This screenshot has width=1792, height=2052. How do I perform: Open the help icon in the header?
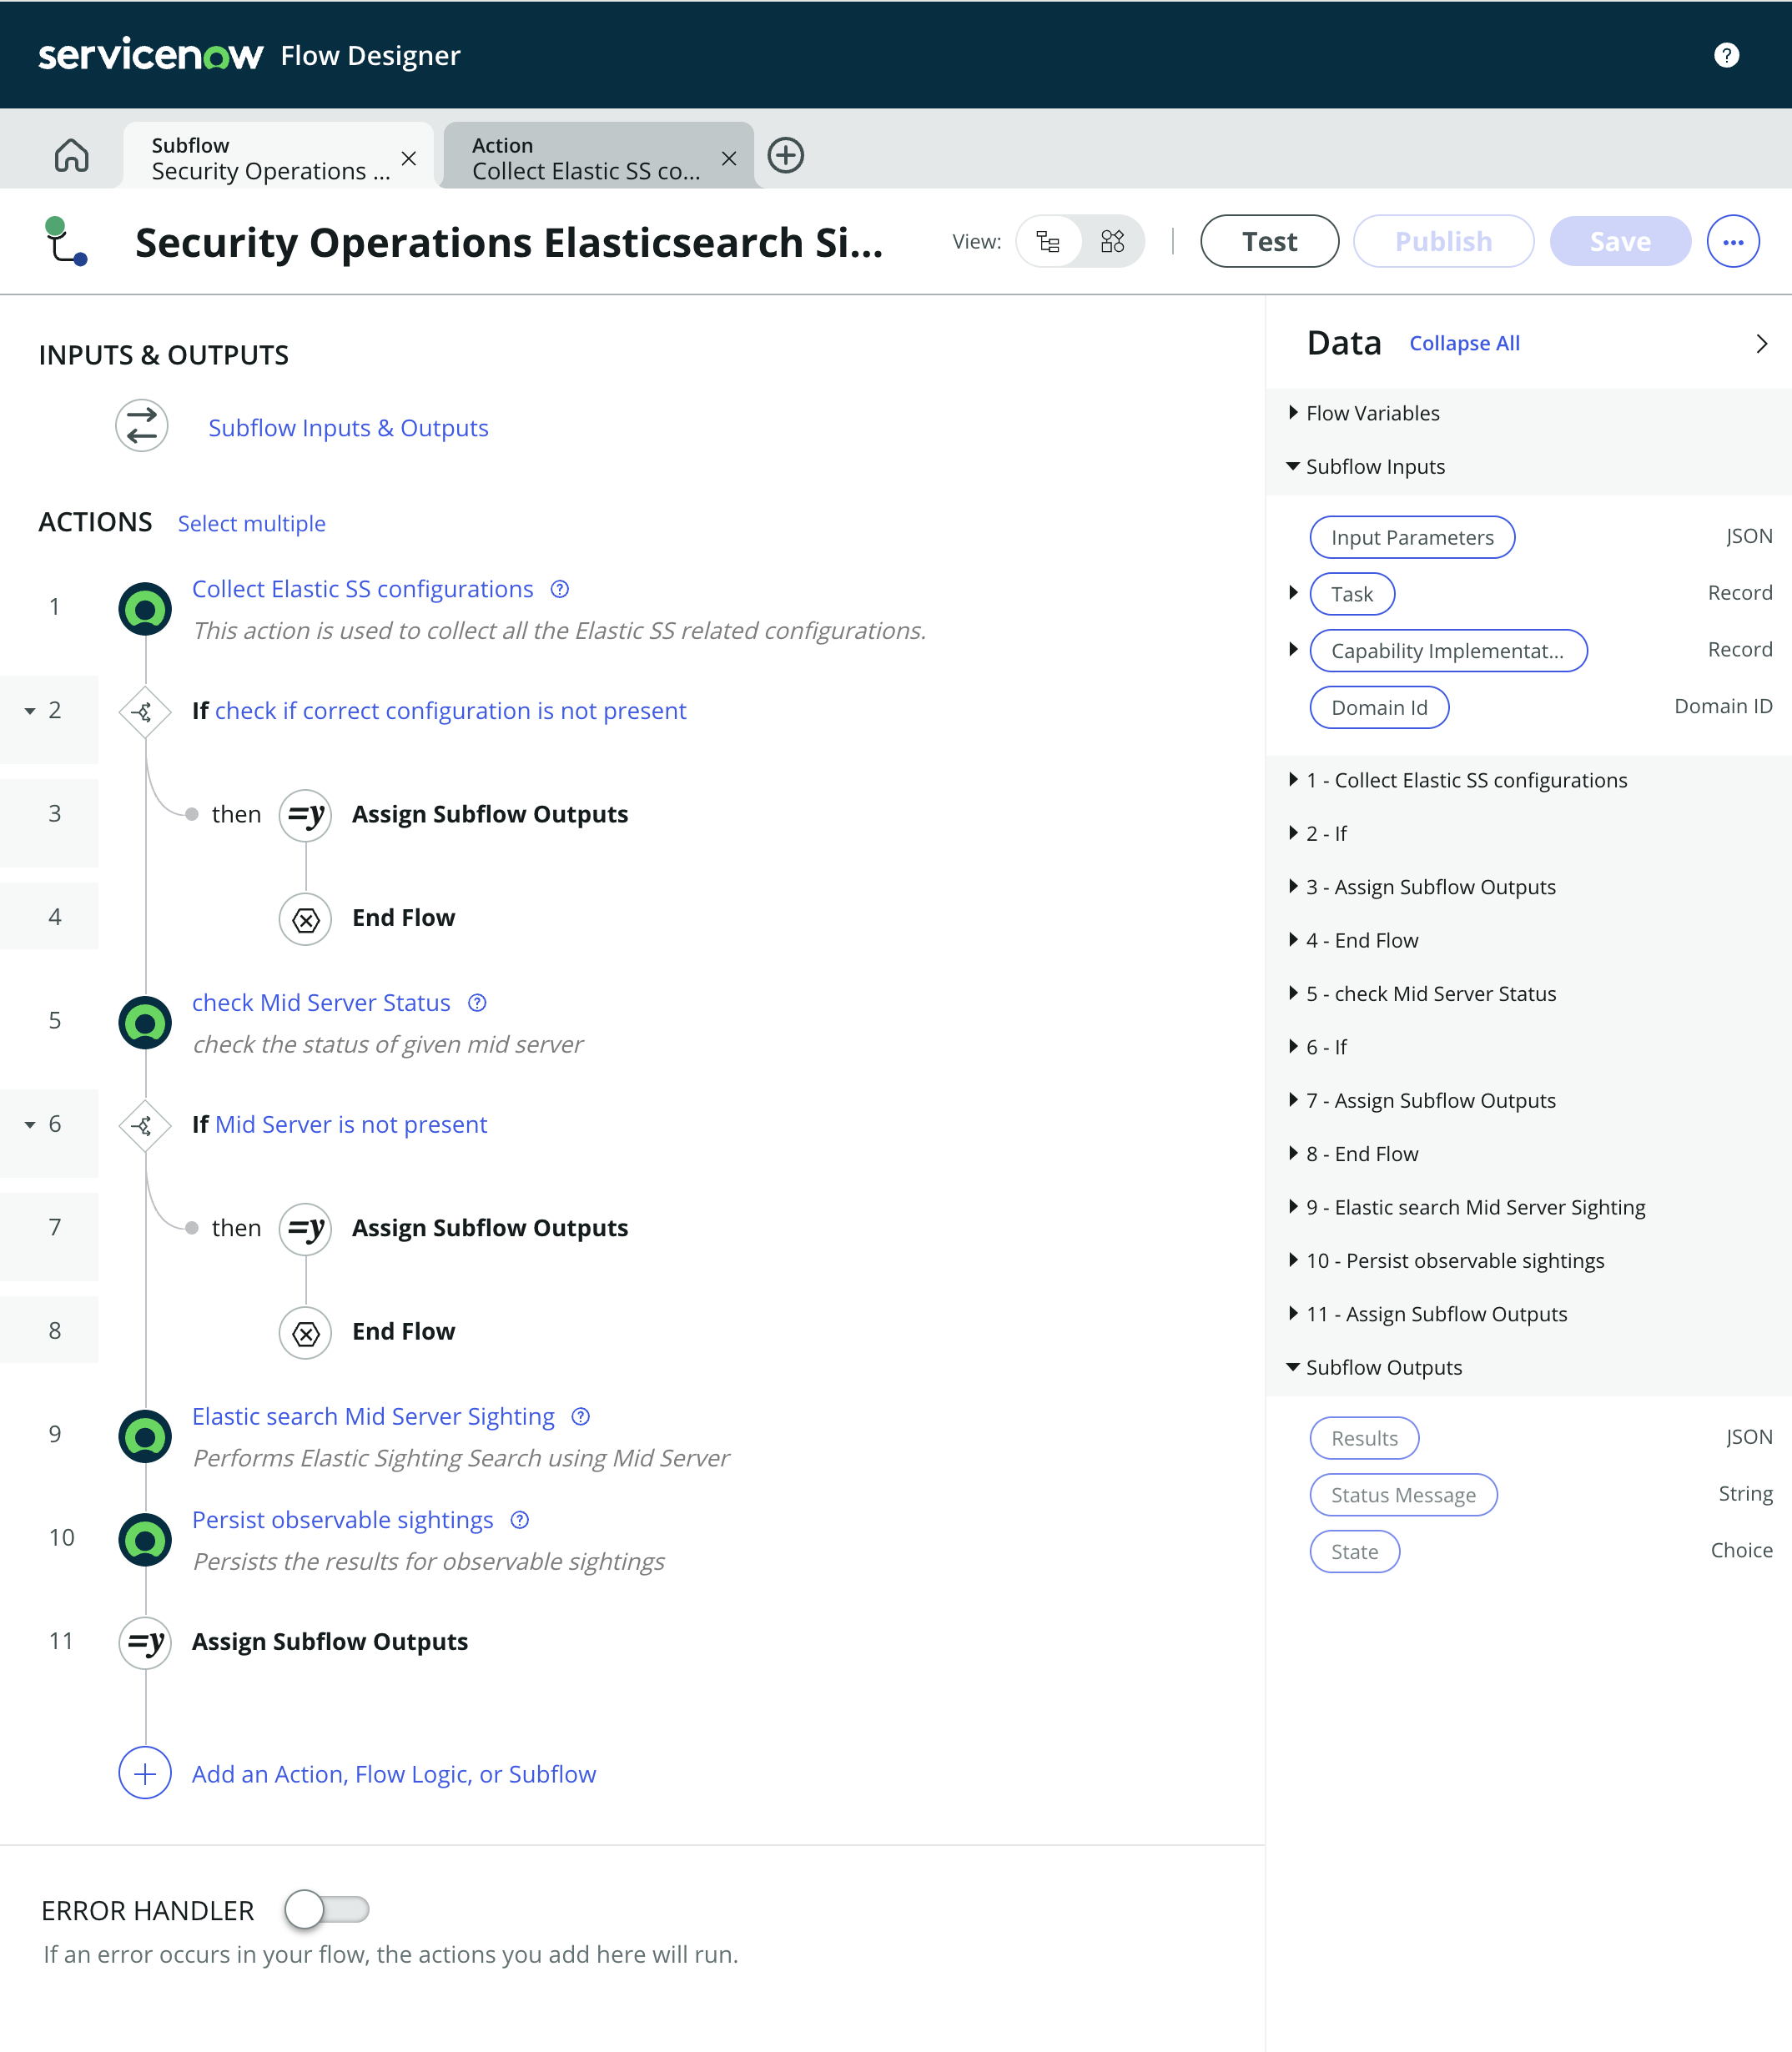[x=1726, y=55]
